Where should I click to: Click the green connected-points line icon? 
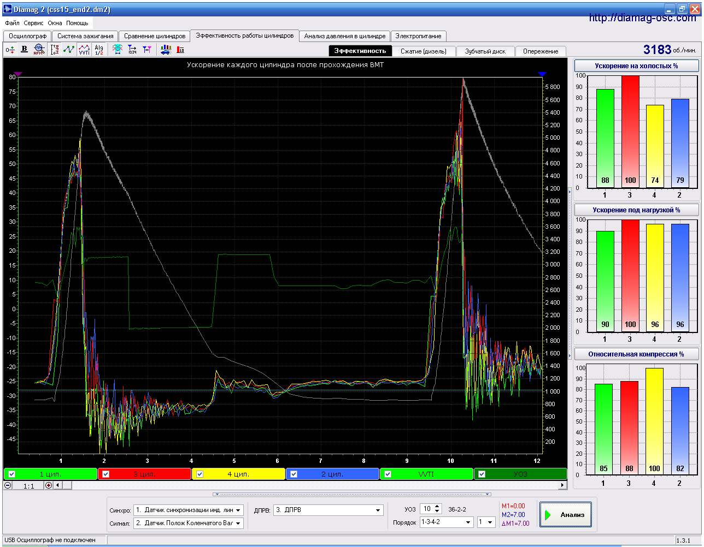tap(69, 50)
